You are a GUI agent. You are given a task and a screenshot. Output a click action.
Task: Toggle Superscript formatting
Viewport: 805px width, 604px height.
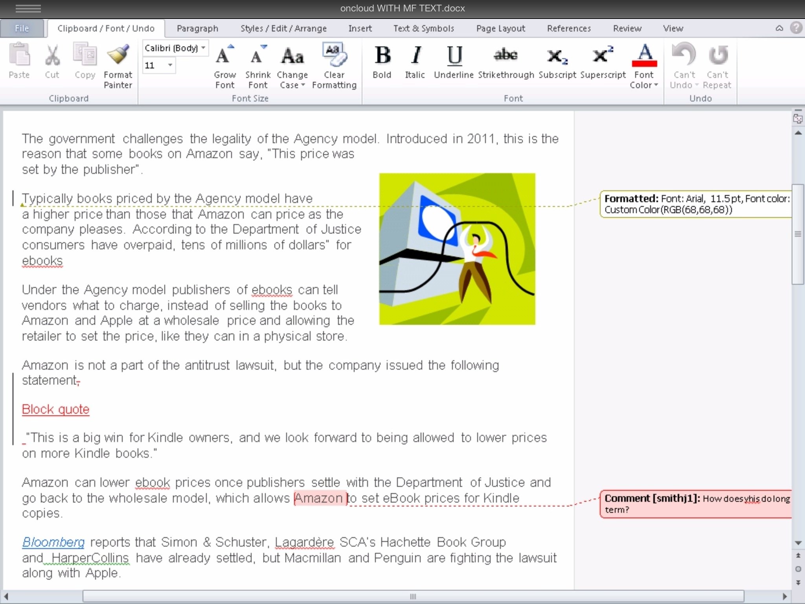click(603, 55)
